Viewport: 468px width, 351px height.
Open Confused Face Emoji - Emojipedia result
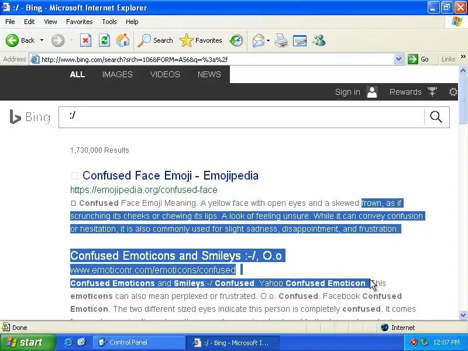(170, 175)
